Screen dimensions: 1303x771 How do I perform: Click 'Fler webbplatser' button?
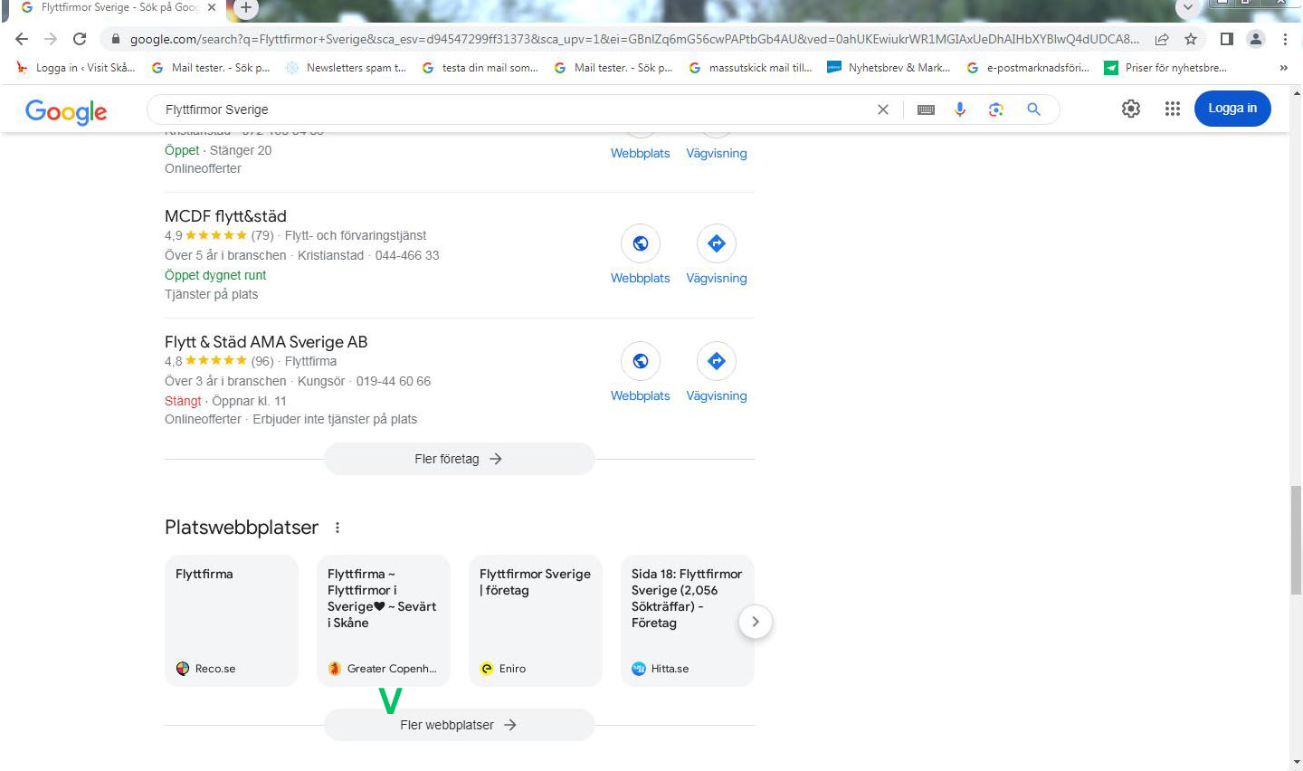(x=460, y=725)
